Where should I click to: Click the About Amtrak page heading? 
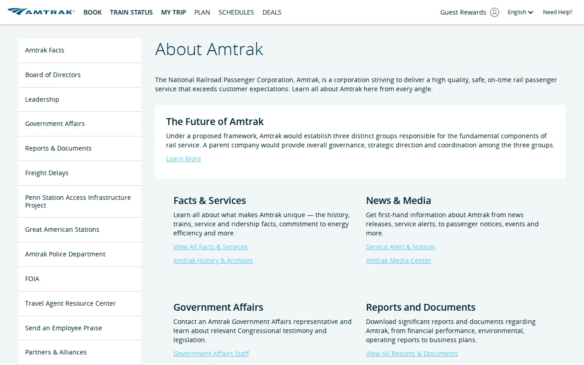click(209, 49)
